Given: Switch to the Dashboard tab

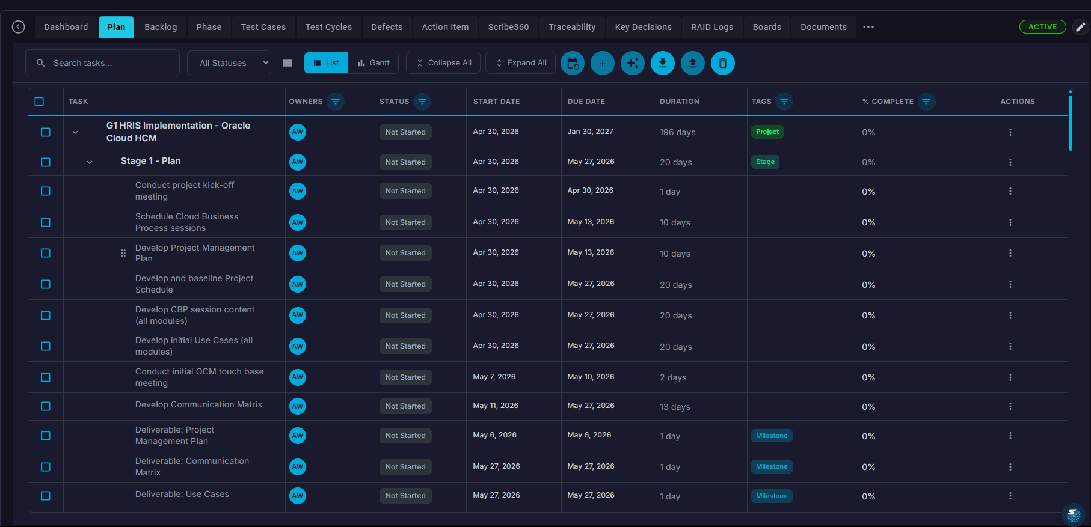Looking at the screenshot, I should [x=66, y=27].
